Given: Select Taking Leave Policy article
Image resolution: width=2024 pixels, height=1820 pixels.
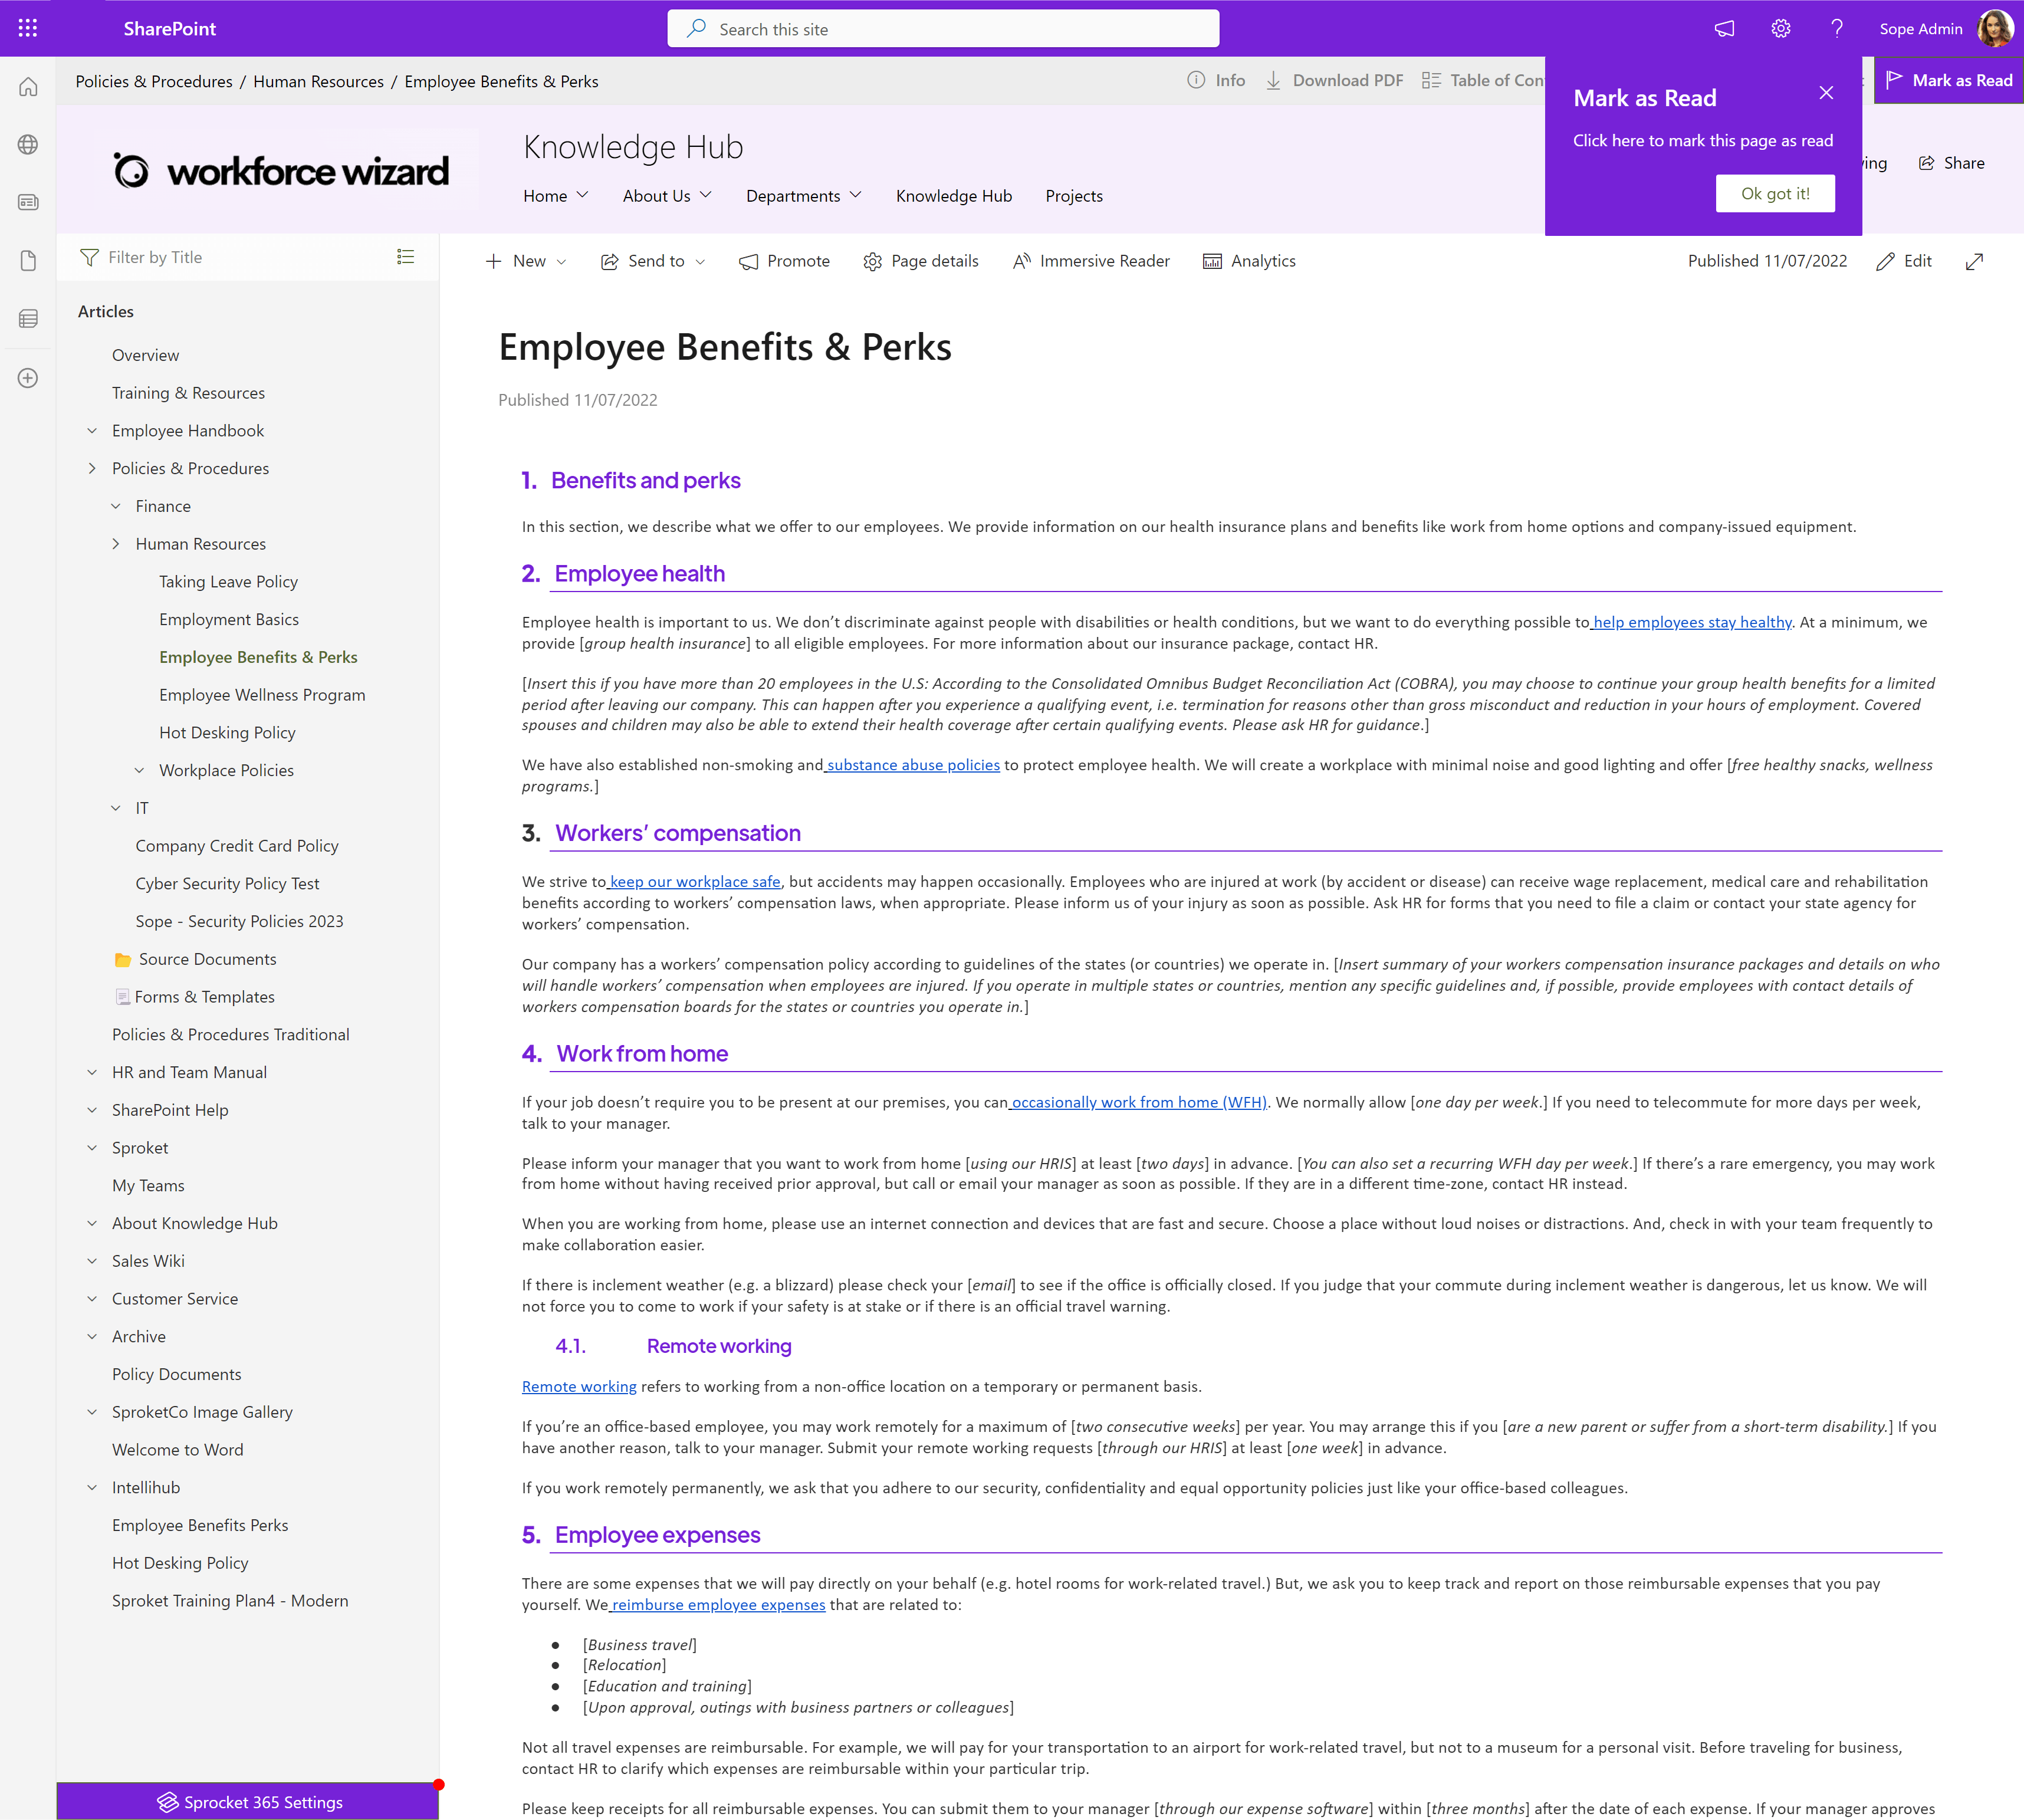Looking at the screenshot, I should [228, 582].
